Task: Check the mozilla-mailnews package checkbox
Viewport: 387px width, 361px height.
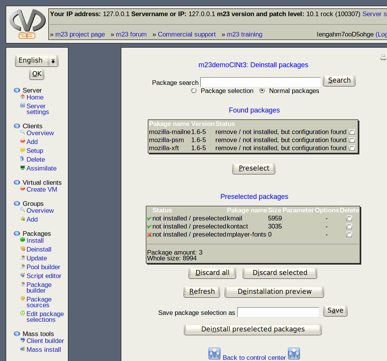Action: click(x=352, y=132)
